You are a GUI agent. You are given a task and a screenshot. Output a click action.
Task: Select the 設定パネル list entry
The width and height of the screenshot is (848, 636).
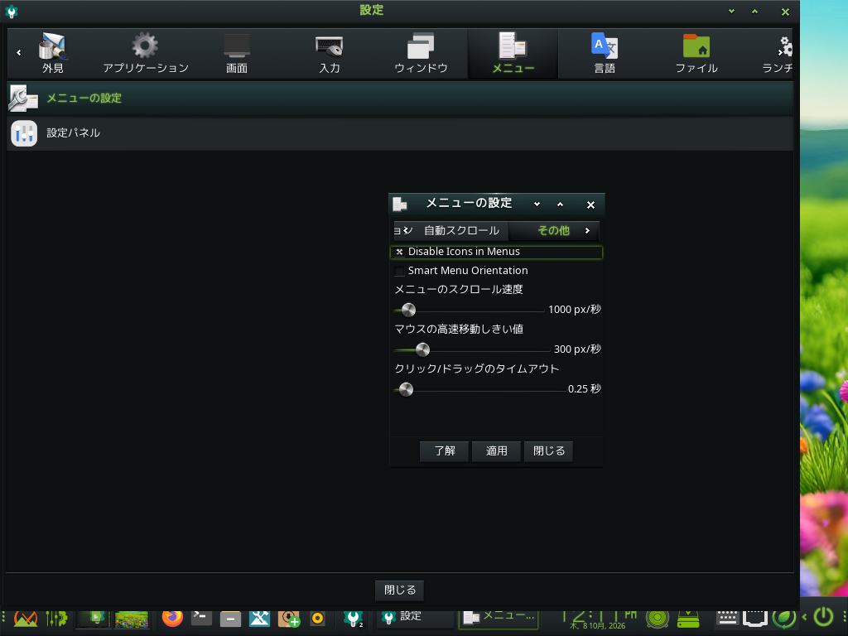(x=400, y=133)
